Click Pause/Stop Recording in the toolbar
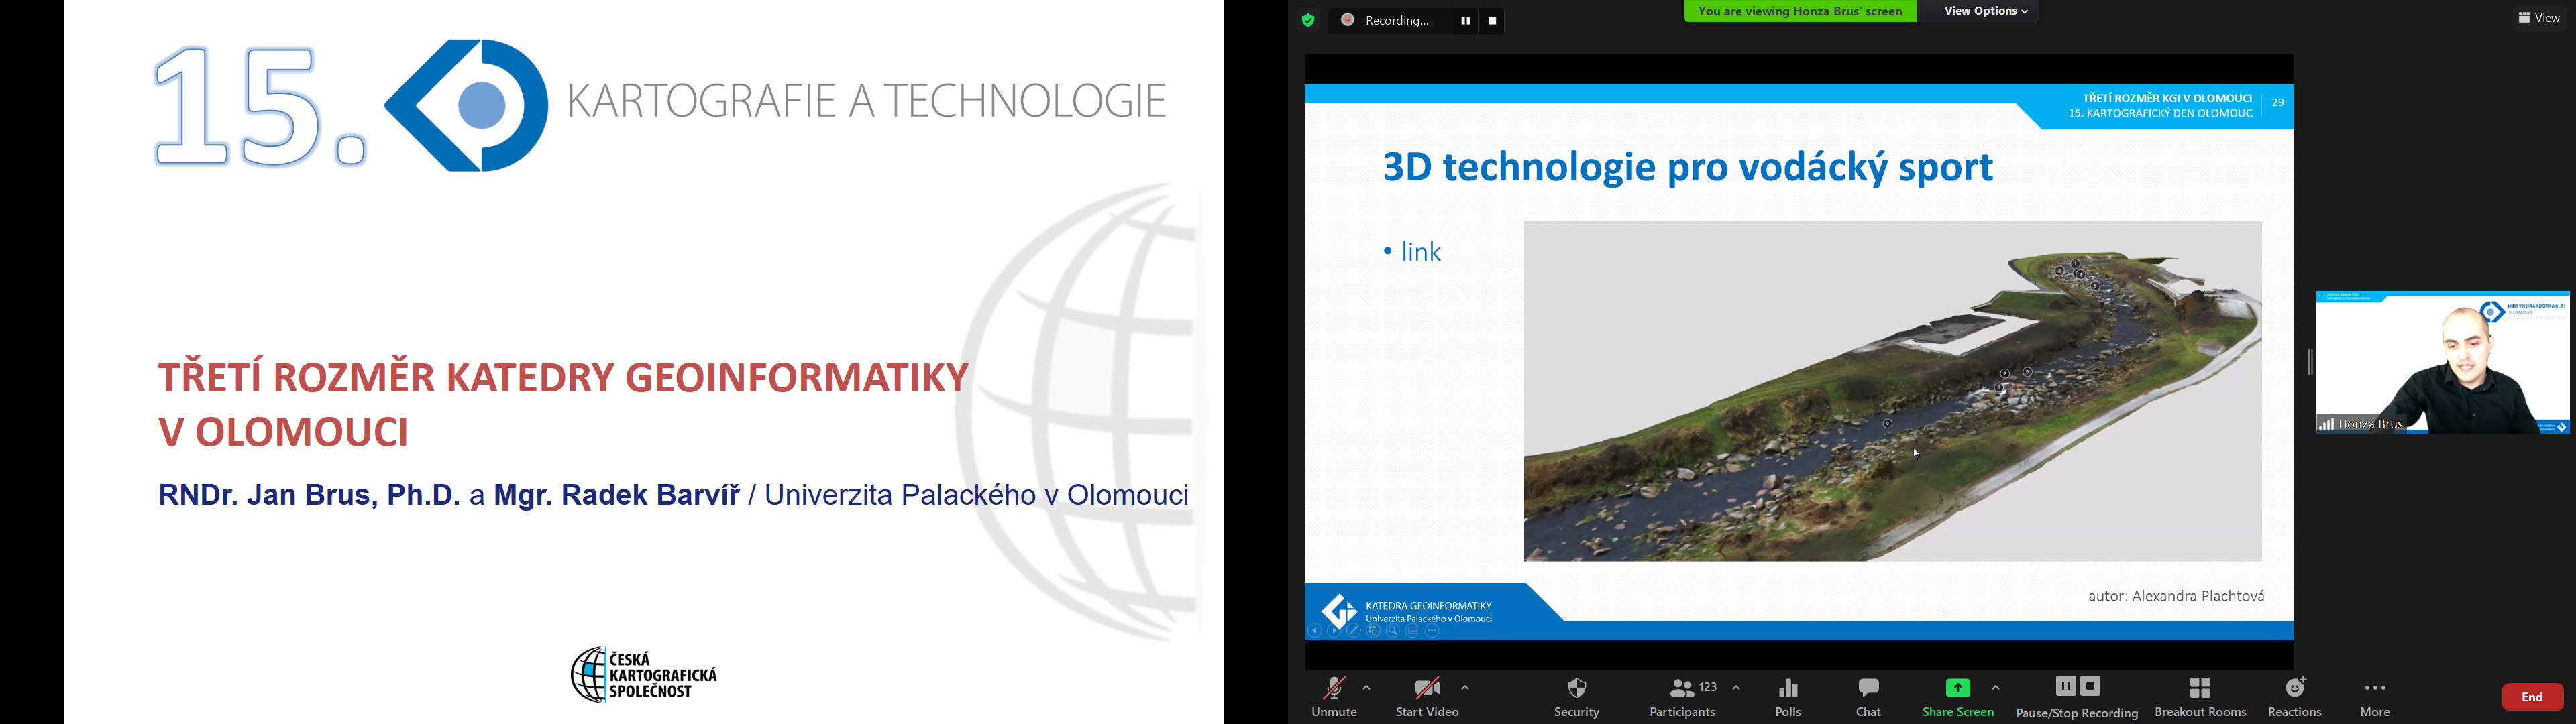This screenshot has height=724, width=2576. coord(2077,696)
